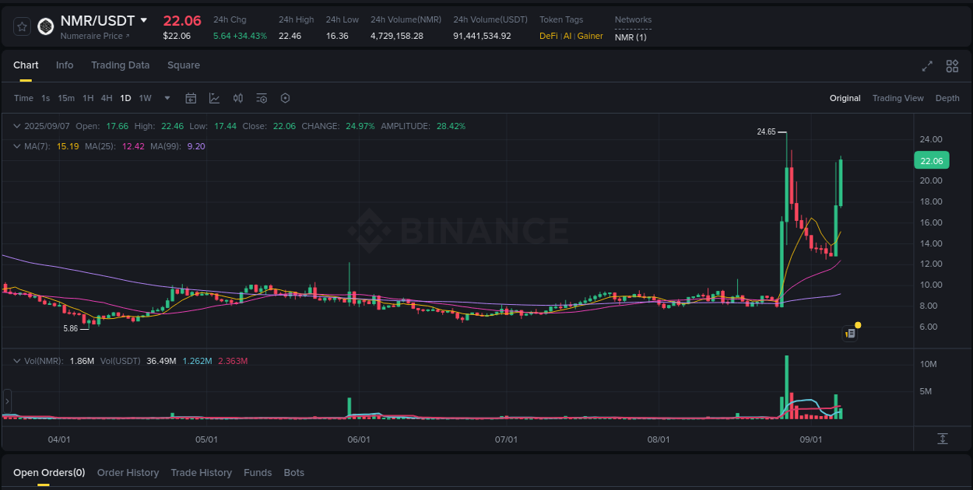The width and height of the screenshot is (973, 490).
Task: Open candlestick display settings
Action: 238,98
